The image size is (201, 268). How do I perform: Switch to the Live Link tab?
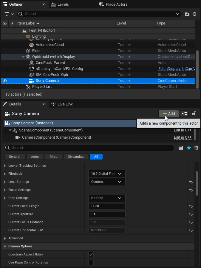[x=65, y=104]
